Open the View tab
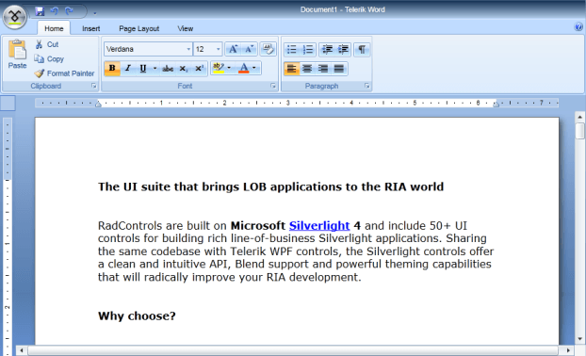This screenshot has width=586, height=356. tap(185, 28)
